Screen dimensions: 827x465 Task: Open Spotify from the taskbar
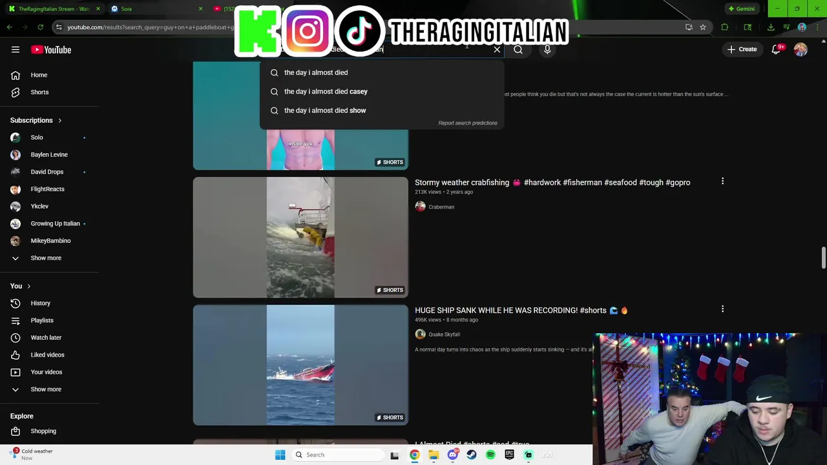(490, 455)
